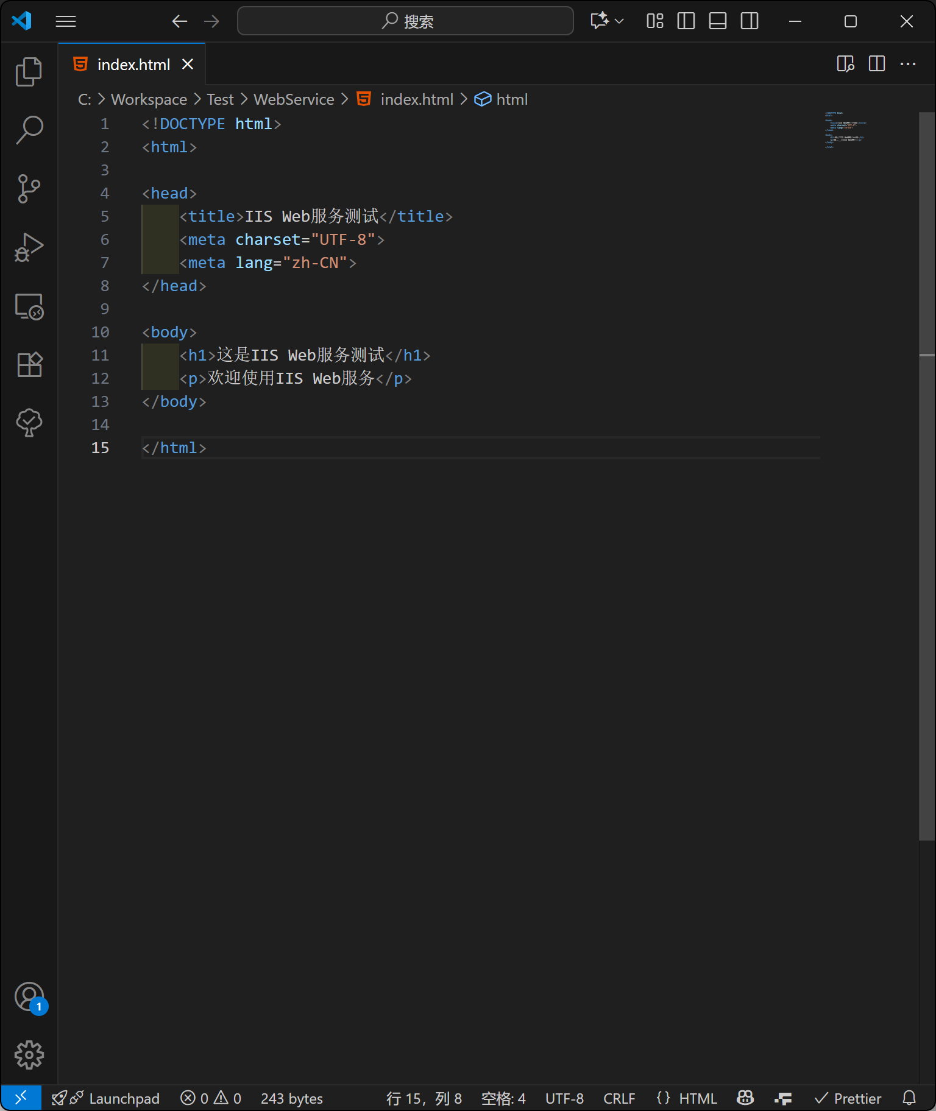
Task: Show problems: errors and warnings count
Action: (211, 1098)
